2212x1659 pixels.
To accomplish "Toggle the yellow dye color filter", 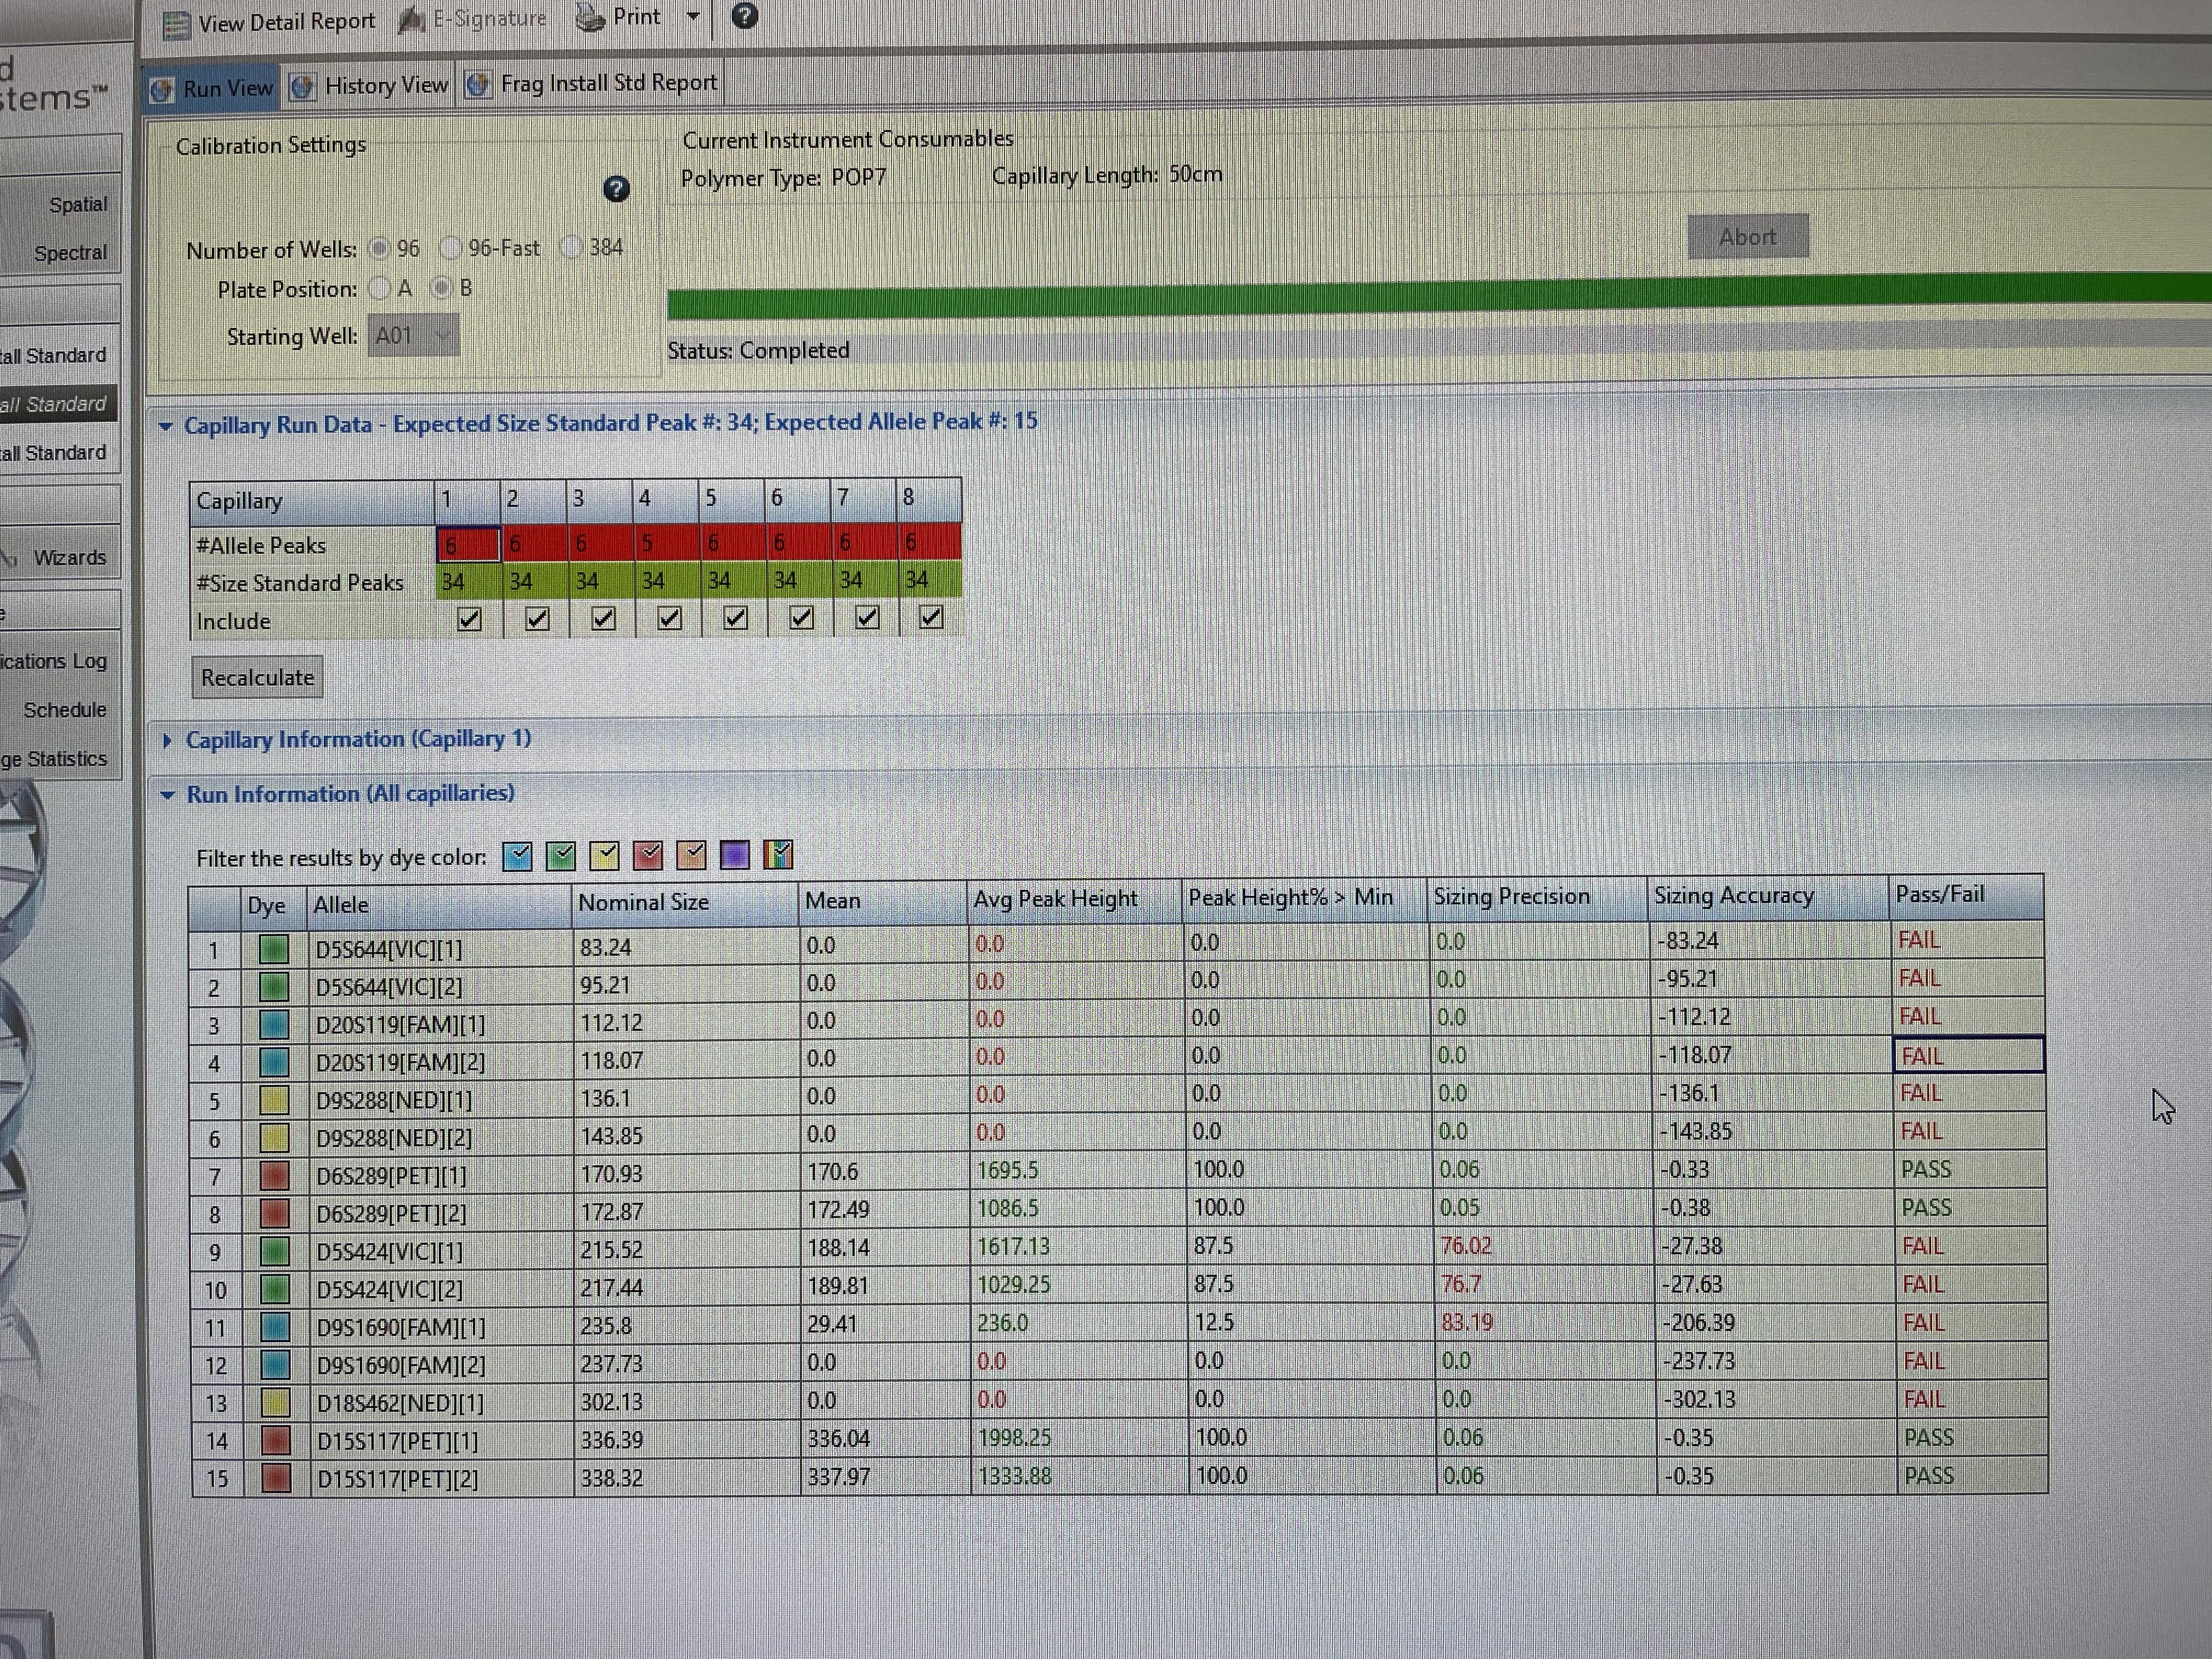I will tap(604, 856).
